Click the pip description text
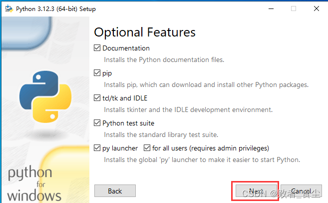This screenshot has width=328, height=203. (206, 85)
